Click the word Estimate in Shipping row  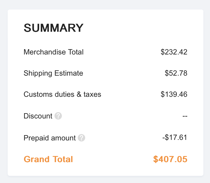pyautogui.click(x=69, y=73)
